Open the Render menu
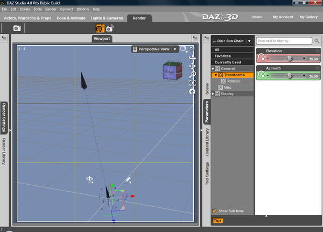Image resolution: width=323 pixels, height=232 pixels. click(x=51, y=9)
